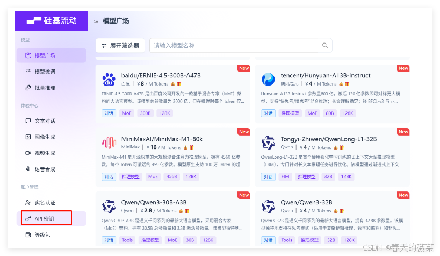The height and width of the screenshot is (256, 440).
Task: Click the Tencent Hunyuan blue logo
Action: [x=268, y=79]
